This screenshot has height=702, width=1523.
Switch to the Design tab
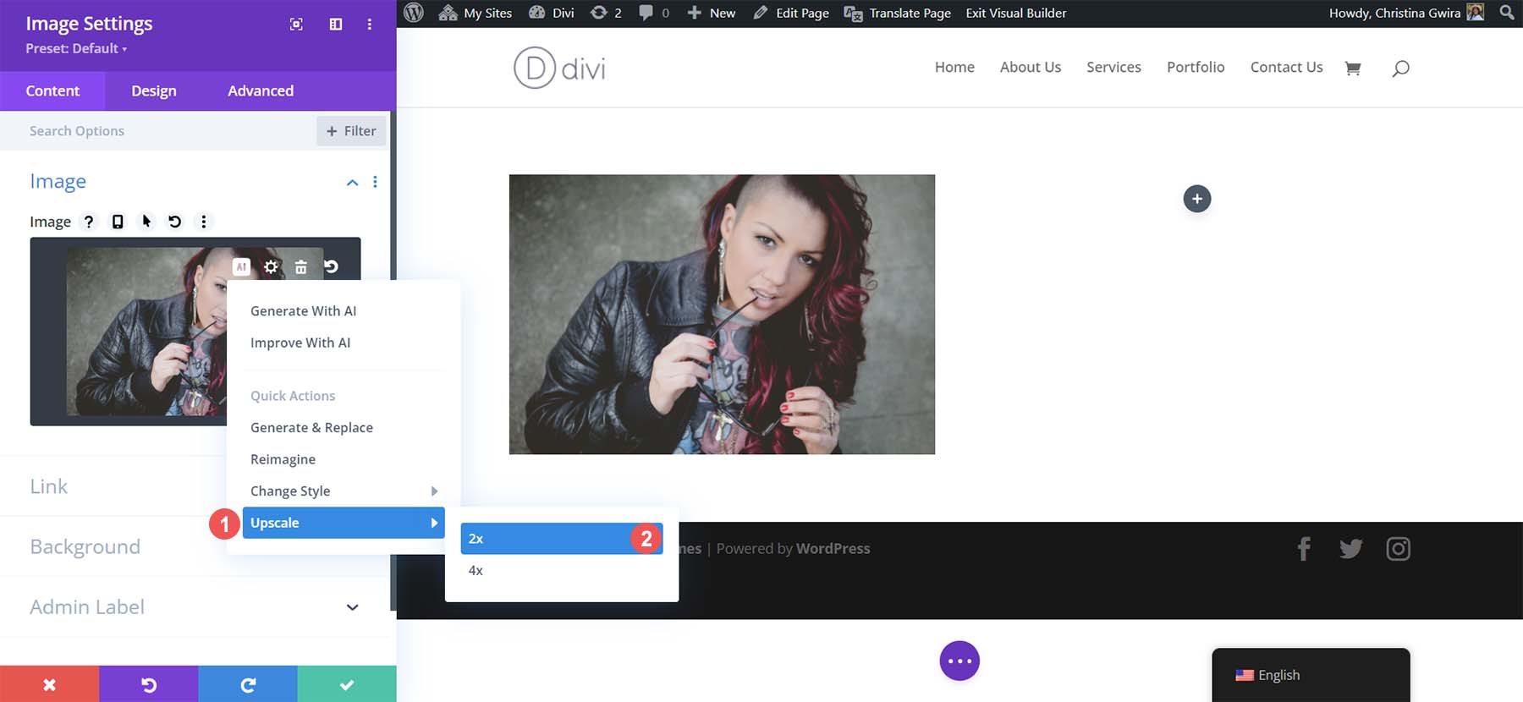point(154,90)
